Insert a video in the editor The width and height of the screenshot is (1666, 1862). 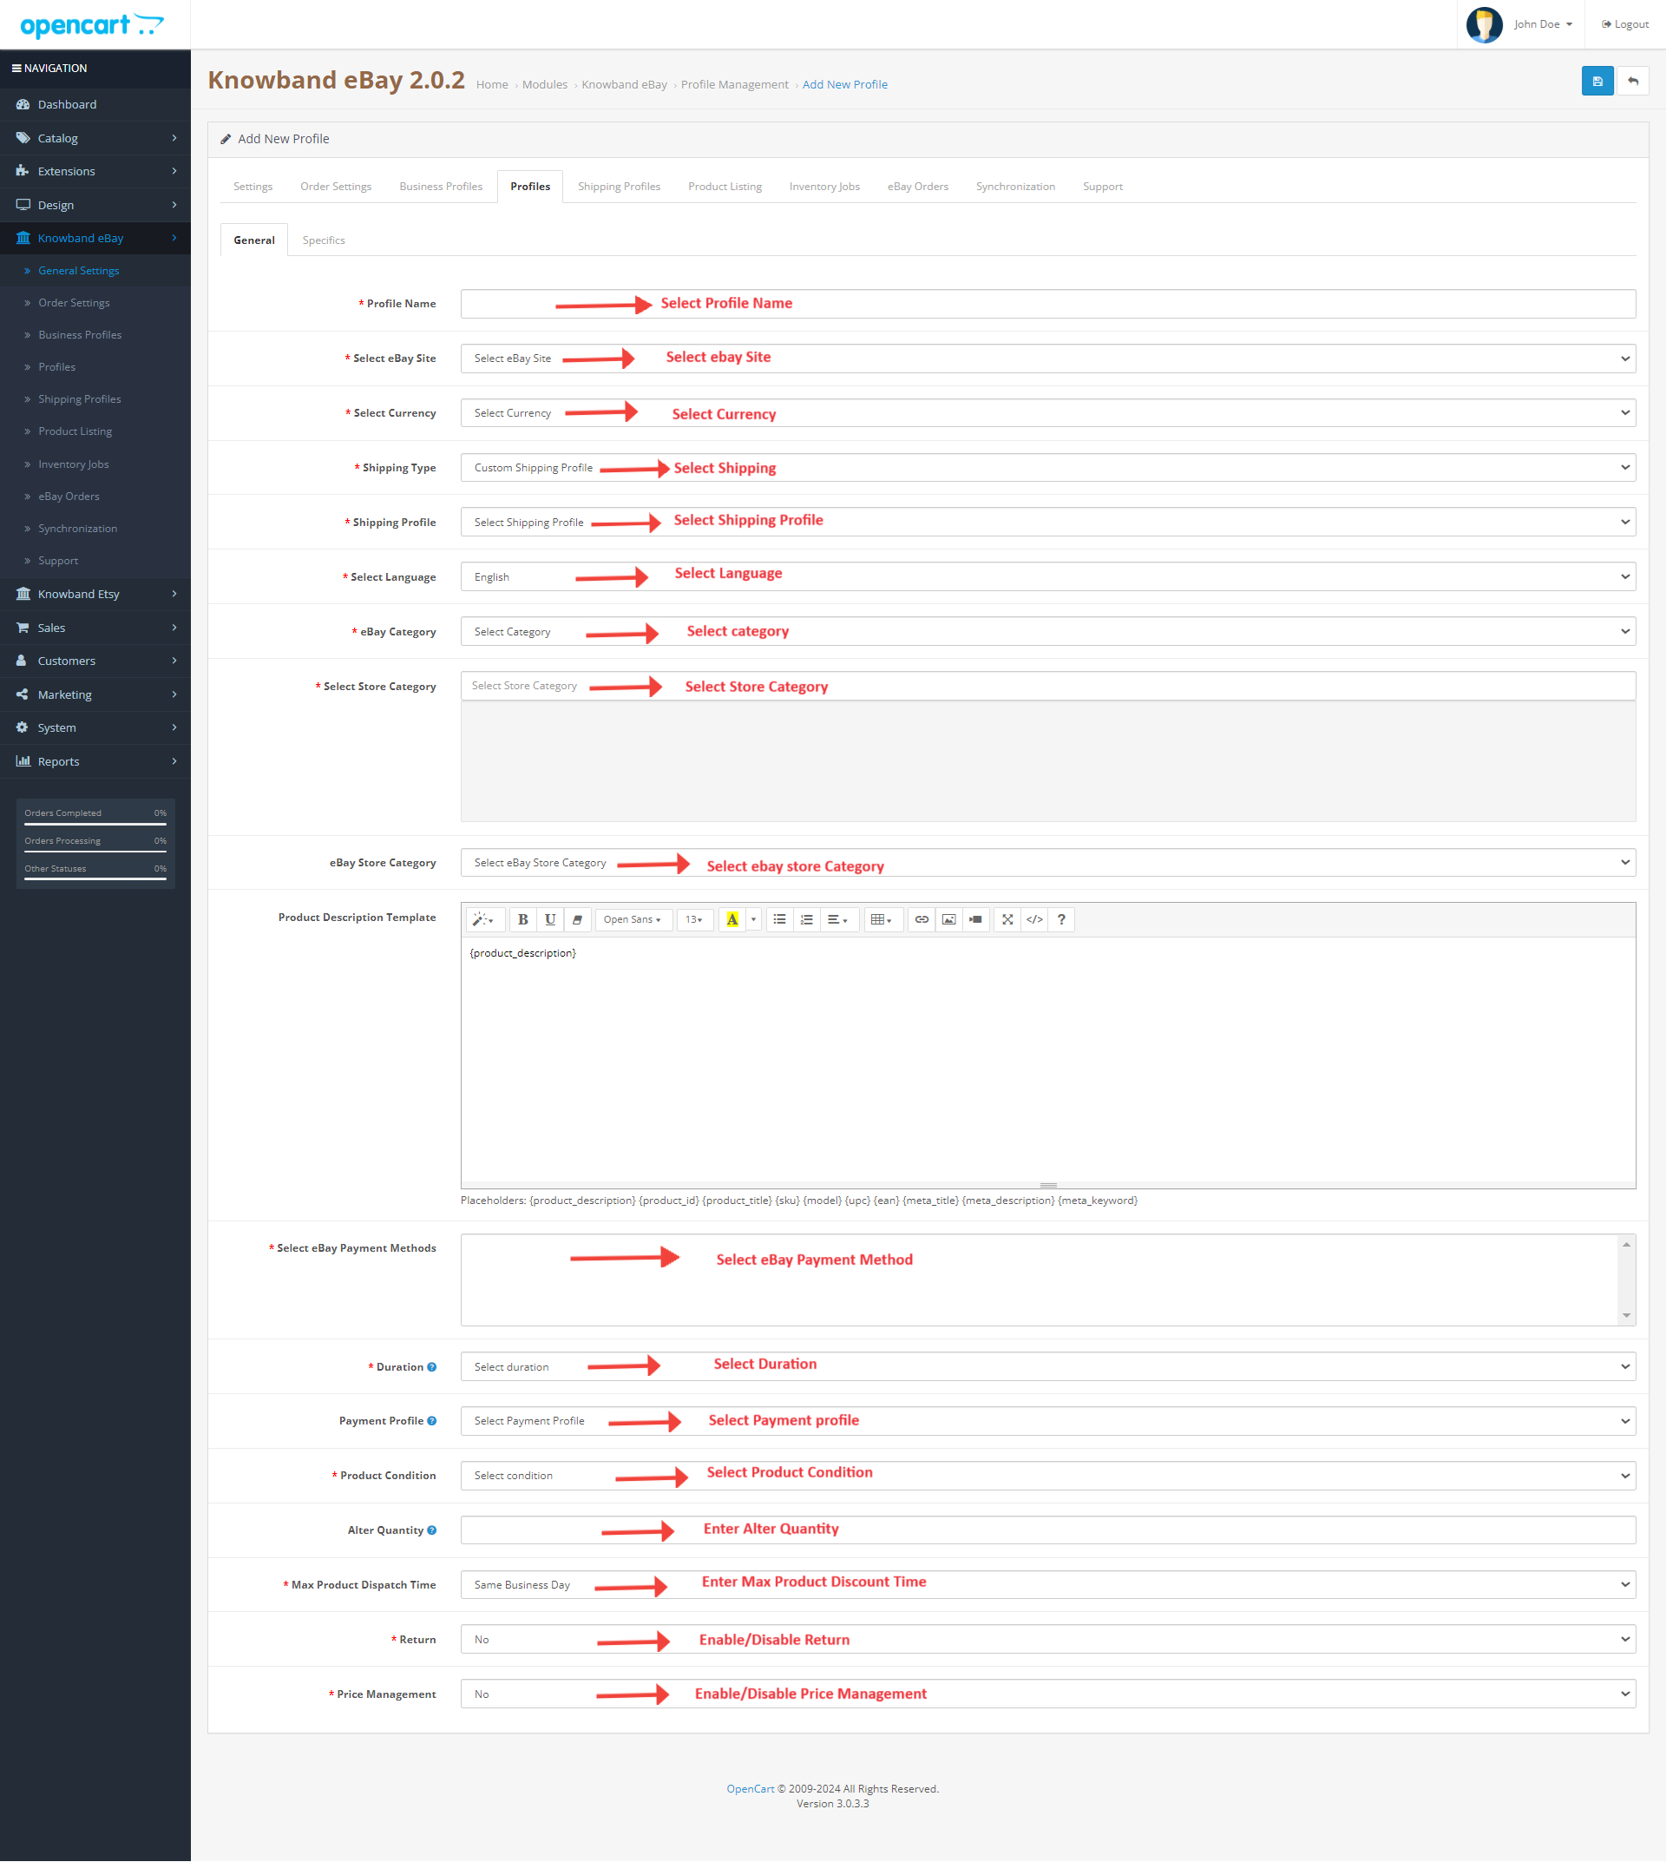976,919
